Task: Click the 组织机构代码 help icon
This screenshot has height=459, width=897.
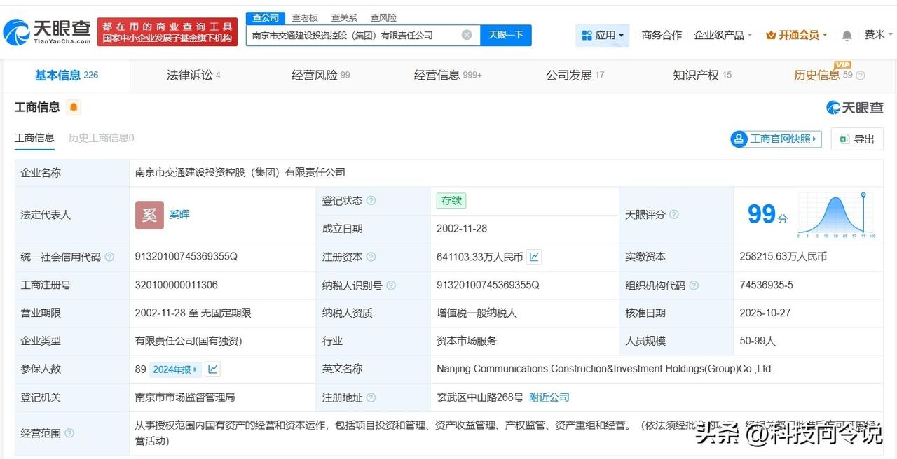Action: (x=694, y=285)
